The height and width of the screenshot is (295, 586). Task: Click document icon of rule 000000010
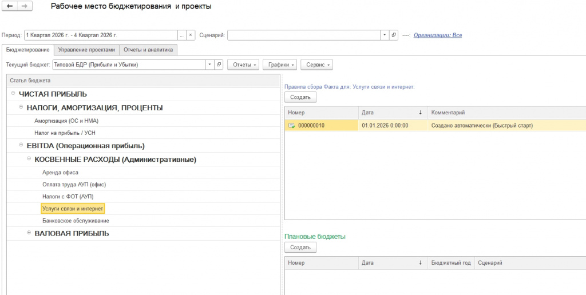pos(291,126)
